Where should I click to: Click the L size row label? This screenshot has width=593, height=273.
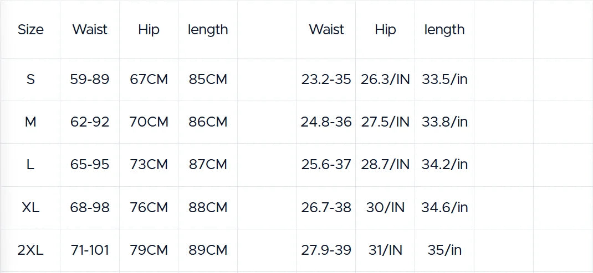(x=30, y=165)
